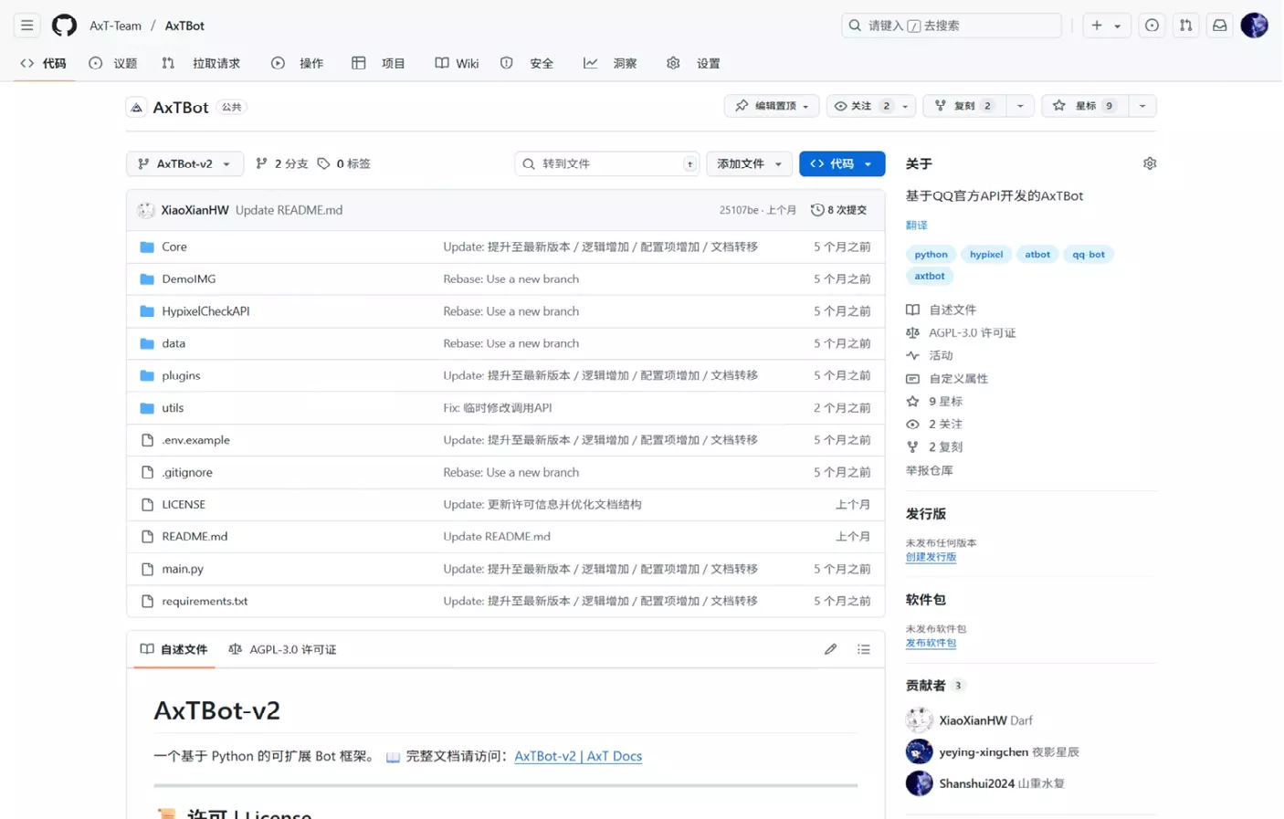Click the About section gear icon

point(1149,163)
